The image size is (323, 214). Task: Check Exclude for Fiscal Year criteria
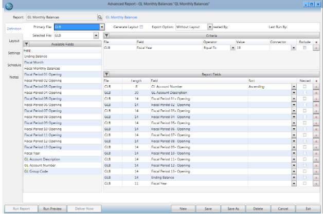coord(304,47)
